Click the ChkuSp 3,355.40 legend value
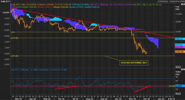 coord(60,7)
